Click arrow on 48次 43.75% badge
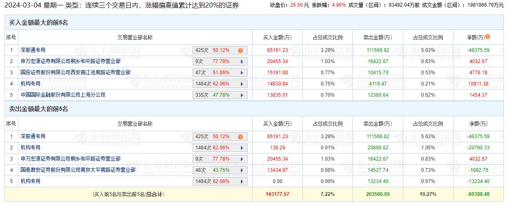508x205 pixels. 242,170
